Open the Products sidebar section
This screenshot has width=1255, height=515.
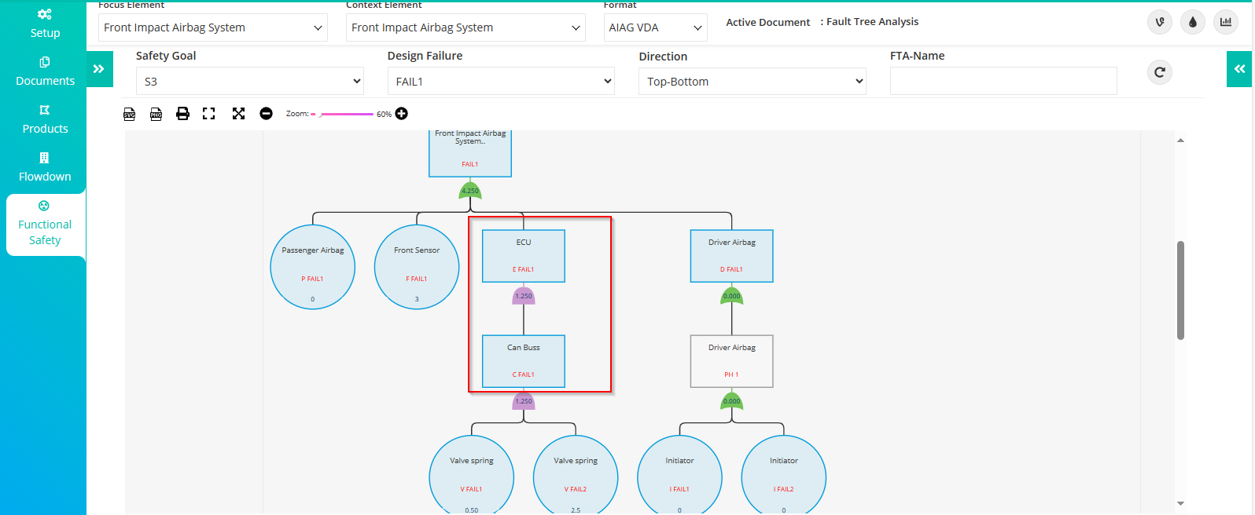(45, 119)
